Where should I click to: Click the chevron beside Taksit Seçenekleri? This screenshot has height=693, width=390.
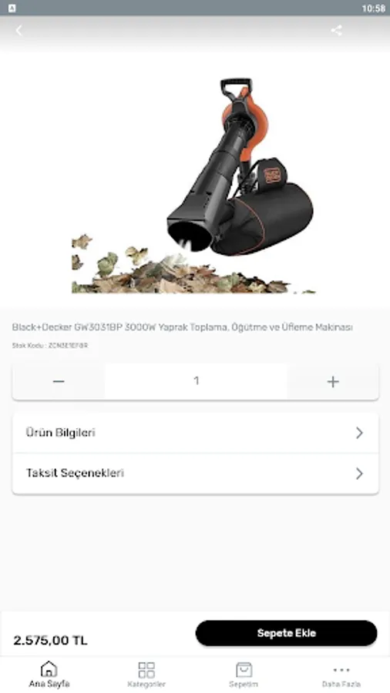[359, 474]
